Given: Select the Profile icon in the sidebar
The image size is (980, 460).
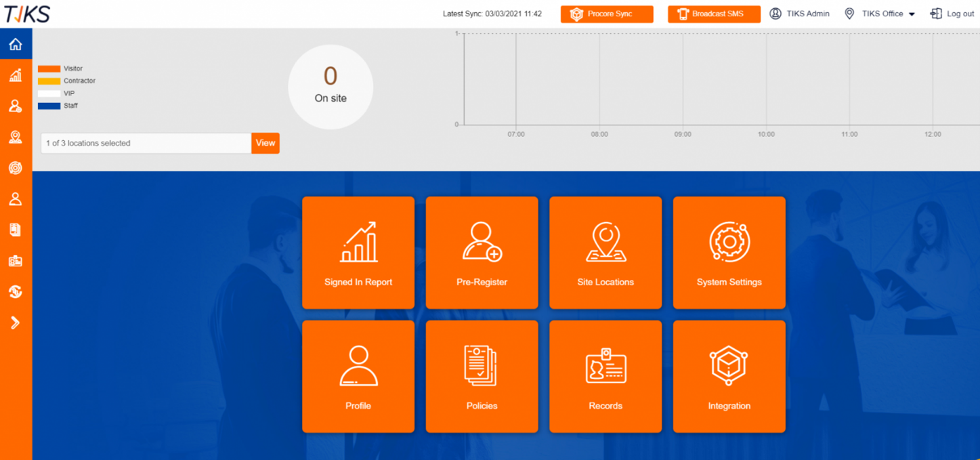Looking at the screenshot, I should (15, 198).
